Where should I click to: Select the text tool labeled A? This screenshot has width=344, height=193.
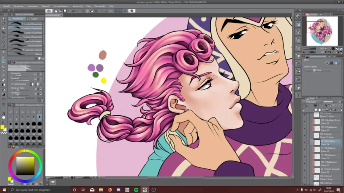coord(3,113)
